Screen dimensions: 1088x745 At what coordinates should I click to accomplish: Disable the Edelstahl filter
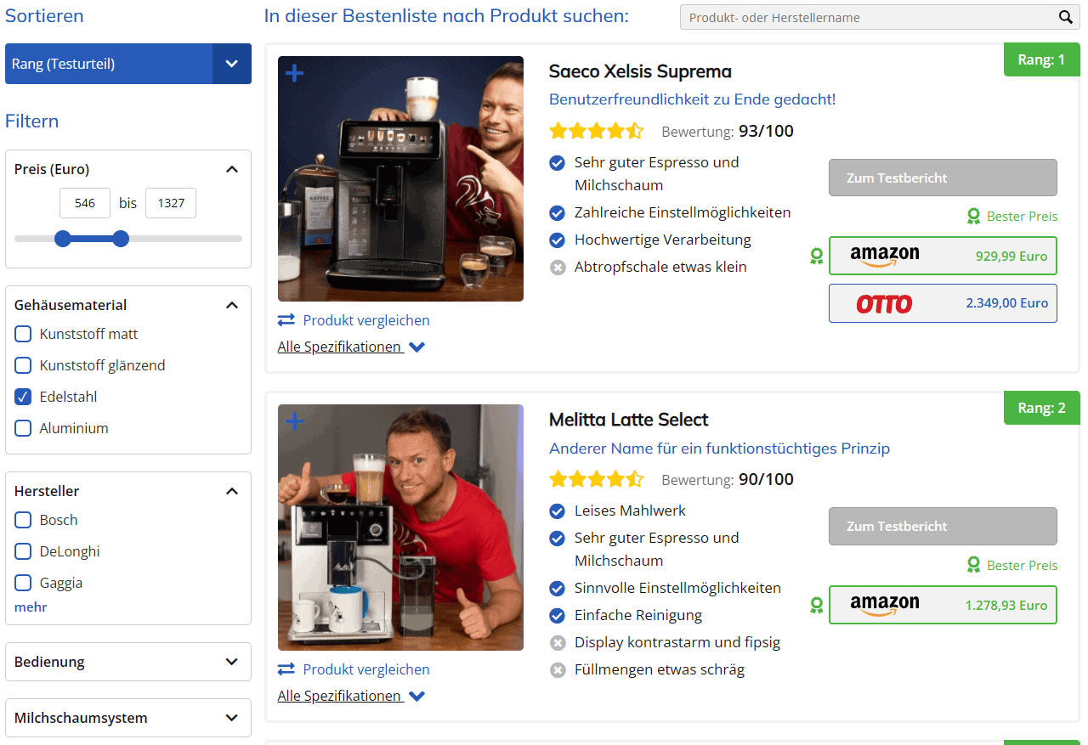pos(22,396)
